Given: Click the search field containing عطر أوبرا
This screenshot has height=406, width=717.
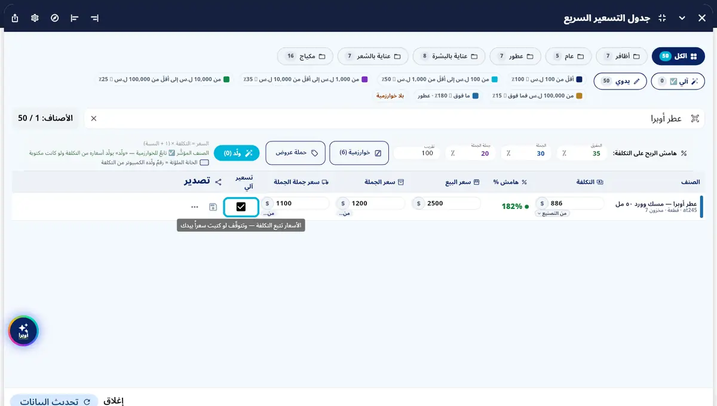Looking at the screenshot, I should [394, 118].
